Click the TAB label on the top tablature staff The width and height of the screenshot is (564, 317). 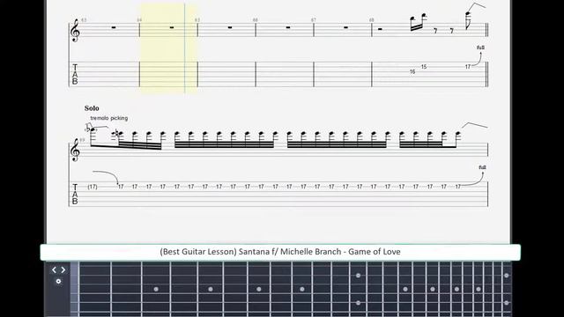click(x=75, y=74)
